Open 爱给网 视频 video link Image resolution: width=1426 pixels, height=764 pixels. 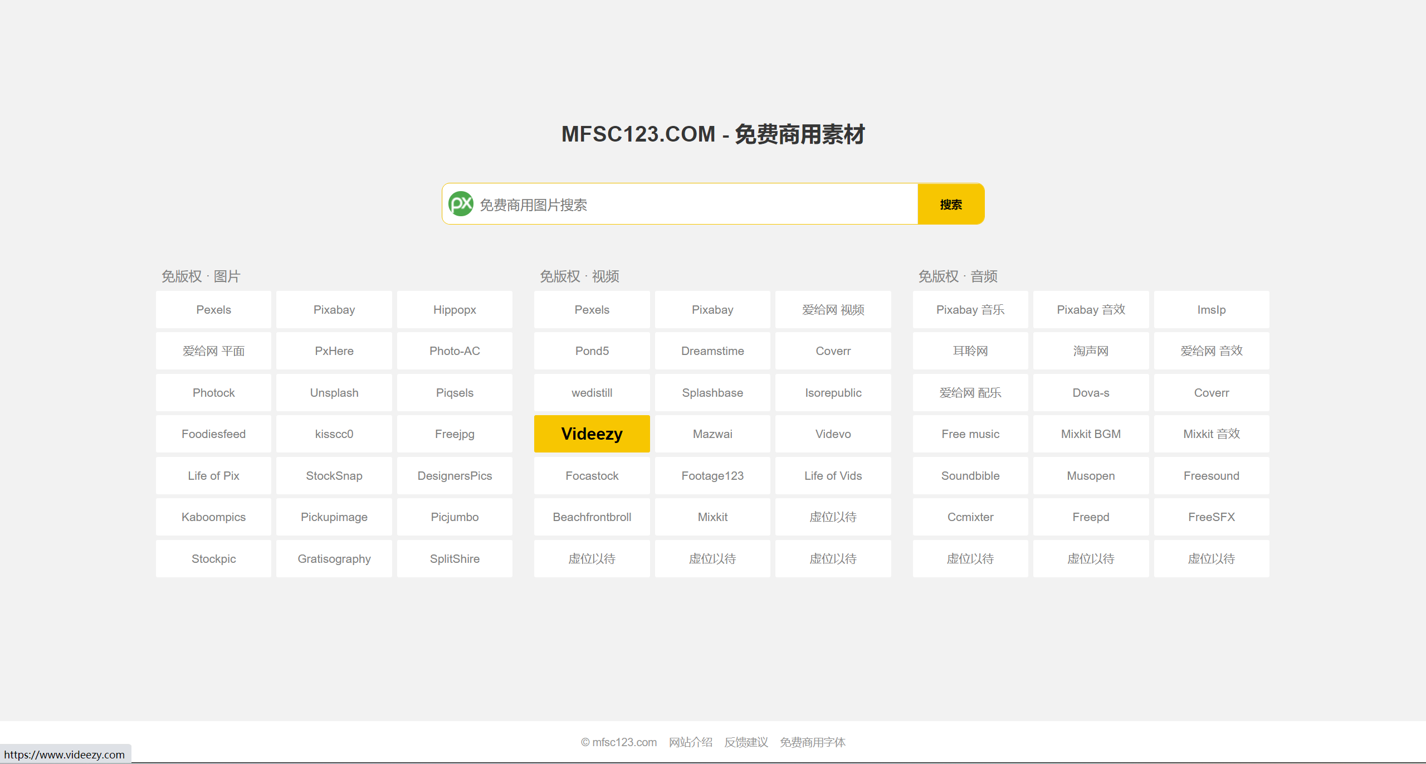tap(833, 309)
